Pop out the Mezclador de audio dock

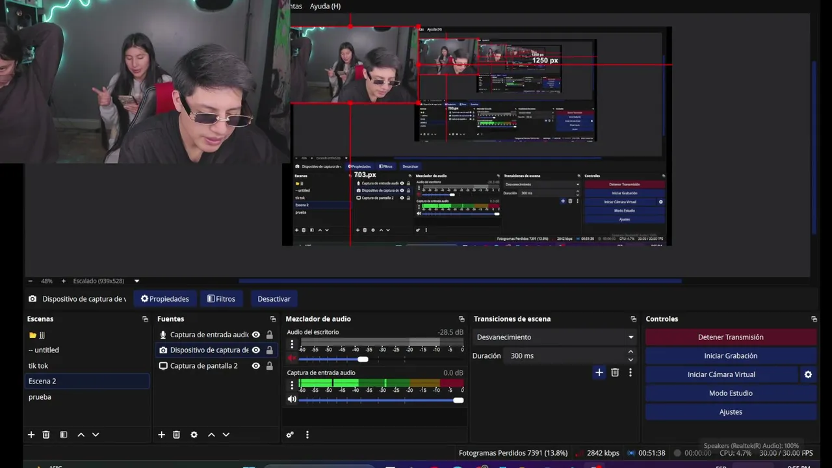(461, 319)
